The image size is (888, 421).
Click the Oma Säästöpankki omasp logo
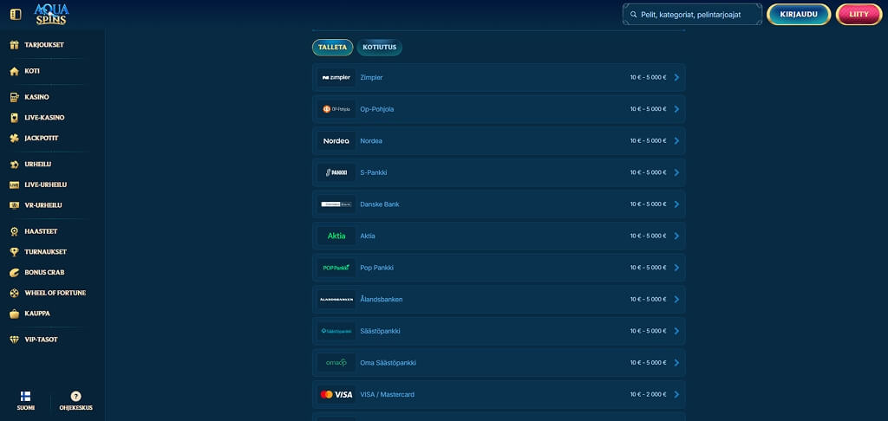[336, 363]
